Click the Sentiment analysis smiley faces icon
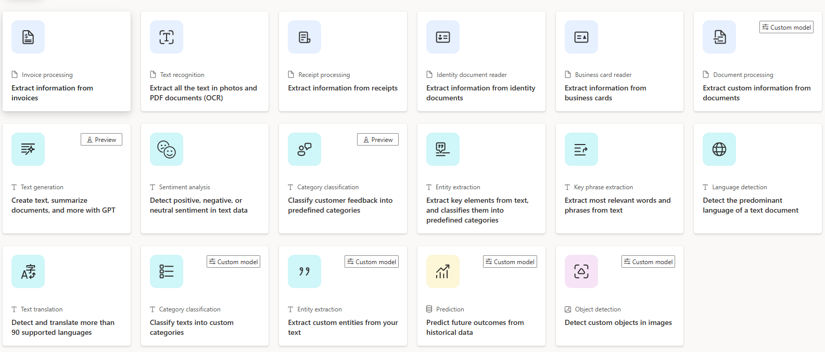Screen dimensions: 825x352 click(167, 149)
